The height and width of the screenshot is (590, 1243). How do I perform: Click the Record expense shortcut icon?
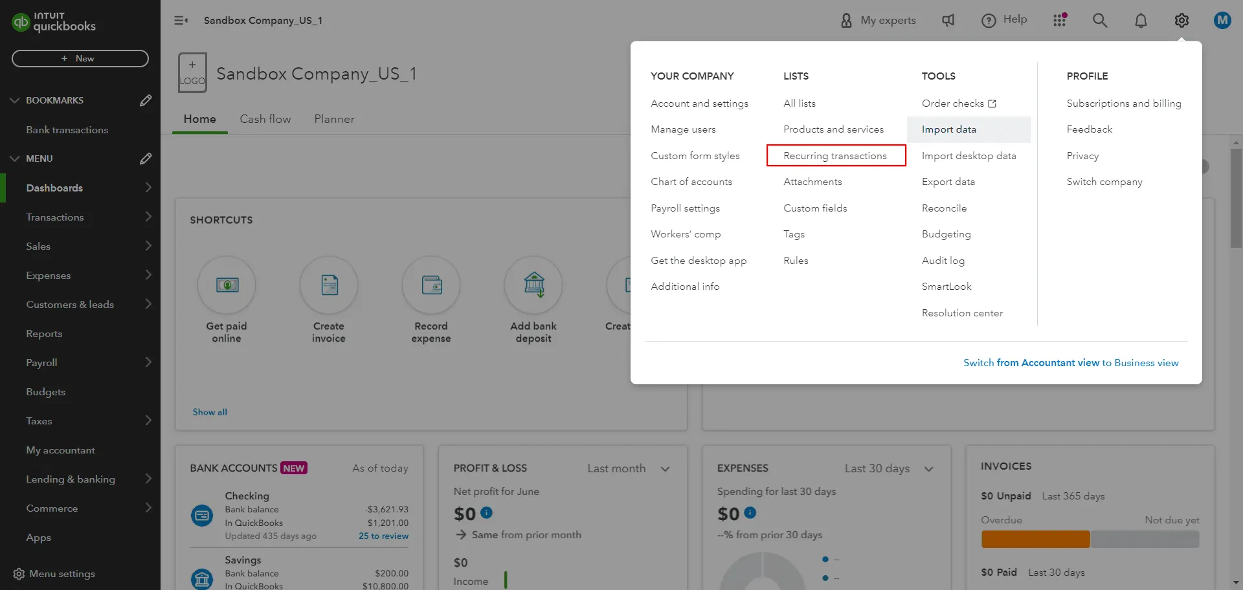[431, 285]
